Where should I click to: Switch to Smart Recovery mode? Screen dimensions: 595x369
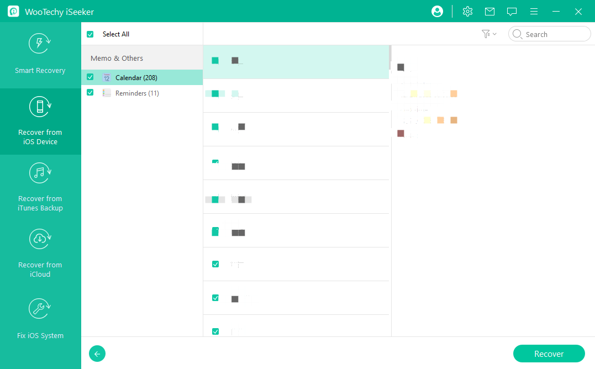(40, 55)
